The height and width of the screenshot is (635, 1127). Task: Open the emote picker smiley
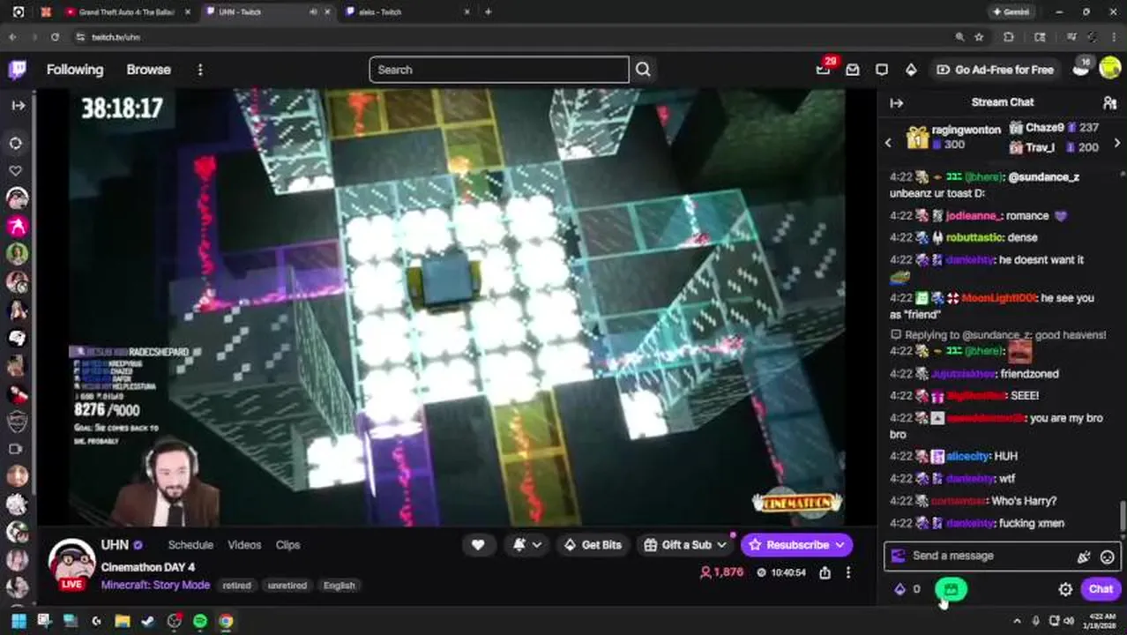(x=1108, y=557)
